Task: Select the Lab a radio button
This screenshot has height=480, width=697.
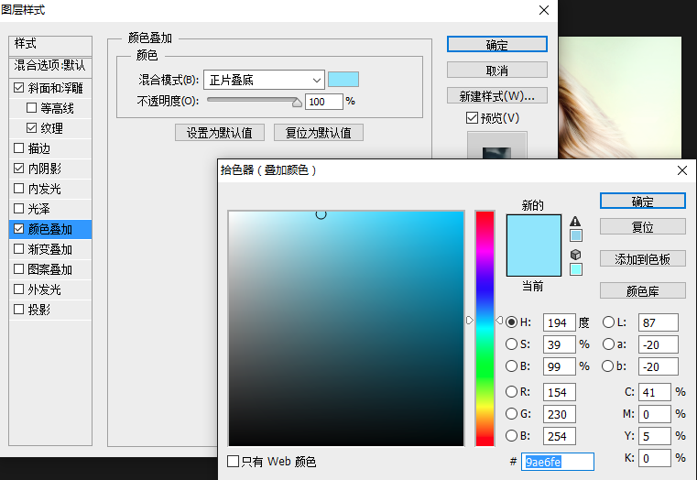Action: [608, 344]
